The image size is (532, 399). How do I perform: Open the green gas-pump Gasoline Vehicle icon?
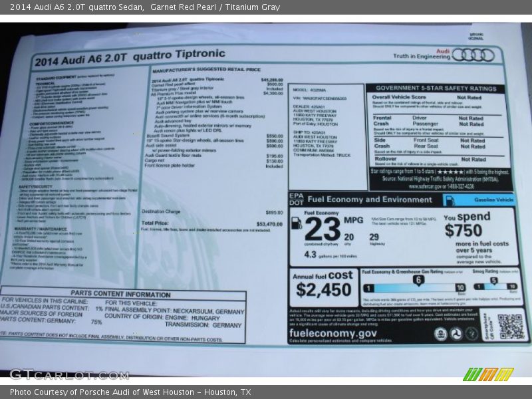tap(449, 200)
